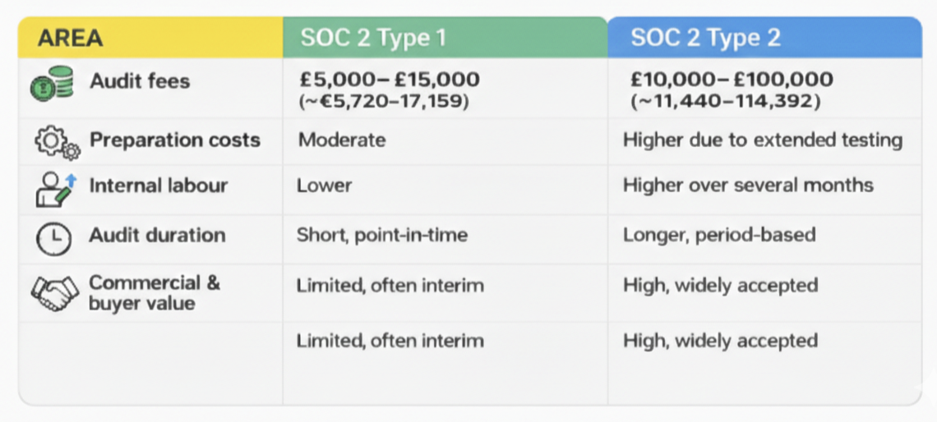This screenshot has height=422, width=937.
Task: Select the Moderate preparation cost cell
Action: pos(341,140)
